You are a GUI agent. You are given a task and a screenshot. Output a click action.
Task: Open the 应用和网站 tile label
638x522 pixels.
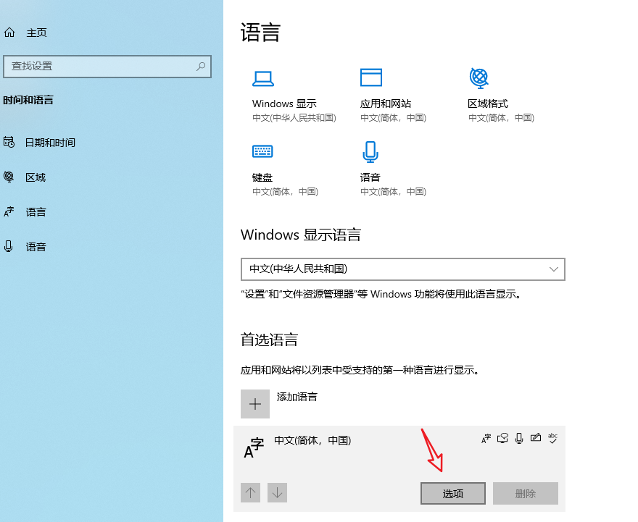coord(386,104)
